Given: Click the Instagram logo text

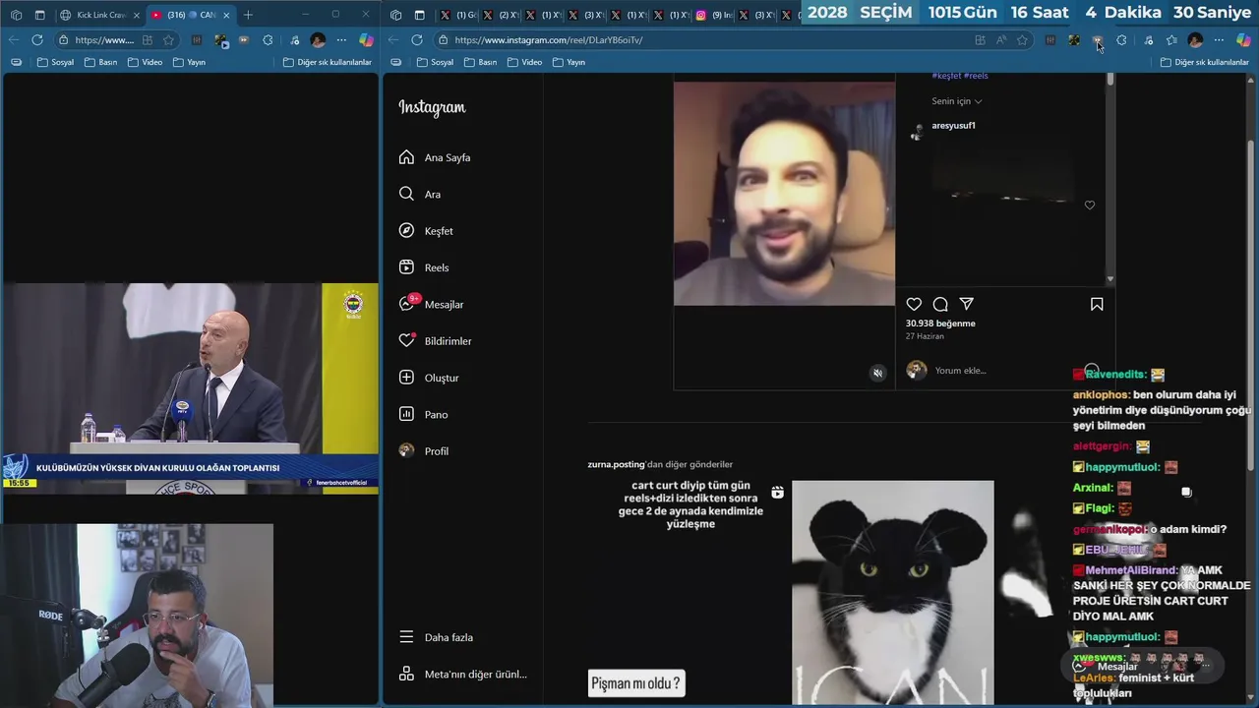Looking at the screenshot, I should click(x=432, y=107).
